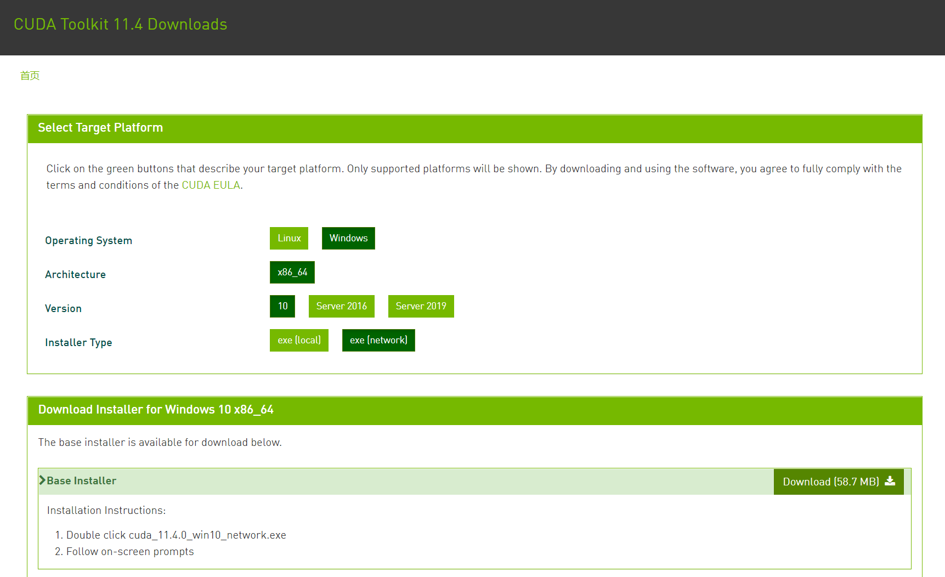Click the 'Double click cuda_11.4.0_win10_network.exe' step
The height and width of the screenshot is (577, 945).
pos(176,535)
